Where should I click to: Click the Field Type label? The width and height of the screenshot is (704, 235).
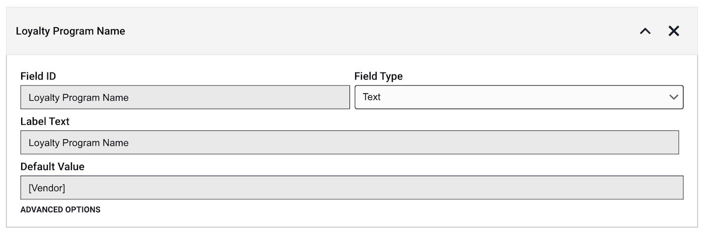tap(379, 76)
